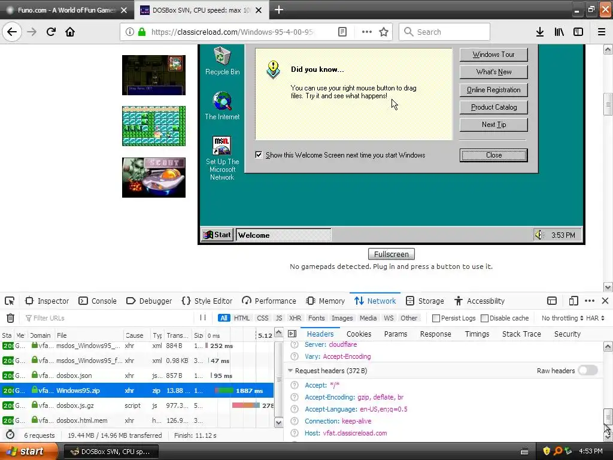Image resolution: width=613 pixels, height=460 pixels.
Task: Click the Filter URLs input field
Action: pos(110,318)
